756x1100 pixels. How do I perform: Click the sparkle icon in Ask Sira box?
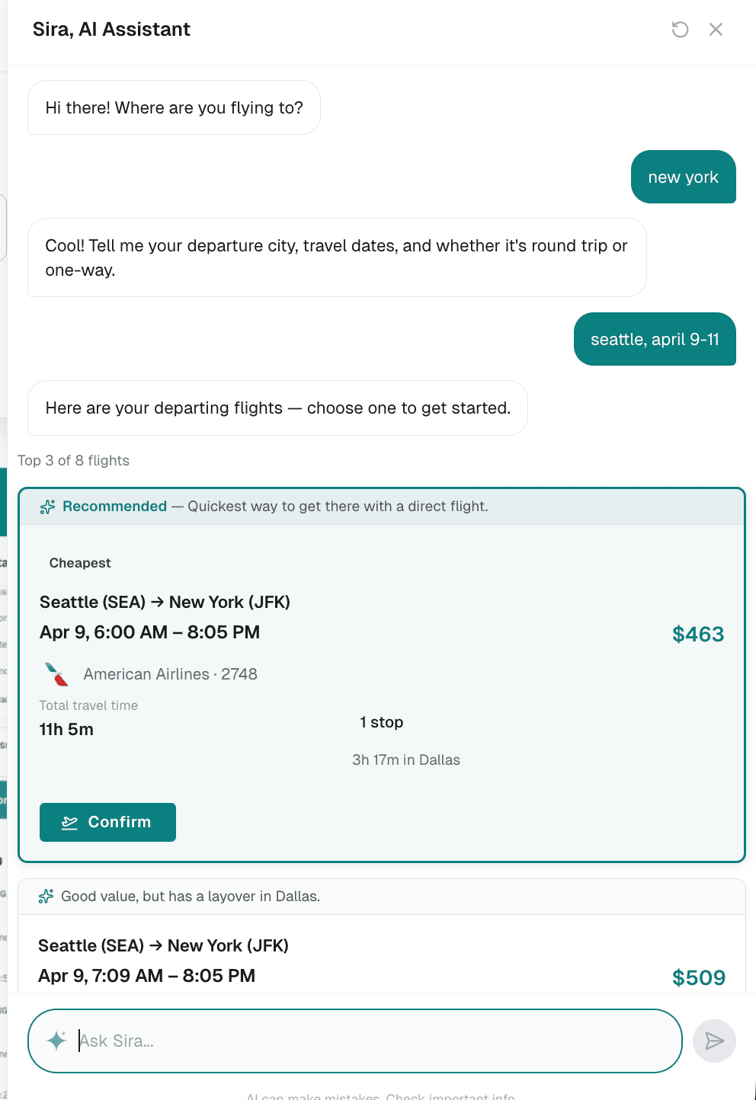click(56, 1041)
